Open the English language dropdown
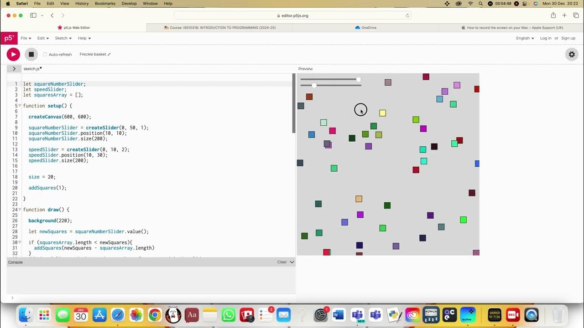584x328 pixels. point(525,38)
